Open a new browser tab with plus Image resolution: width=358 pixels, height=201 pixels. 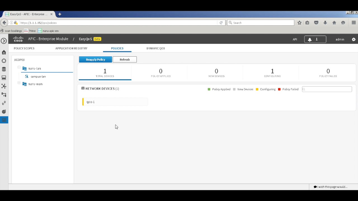(x=60, y=14)
